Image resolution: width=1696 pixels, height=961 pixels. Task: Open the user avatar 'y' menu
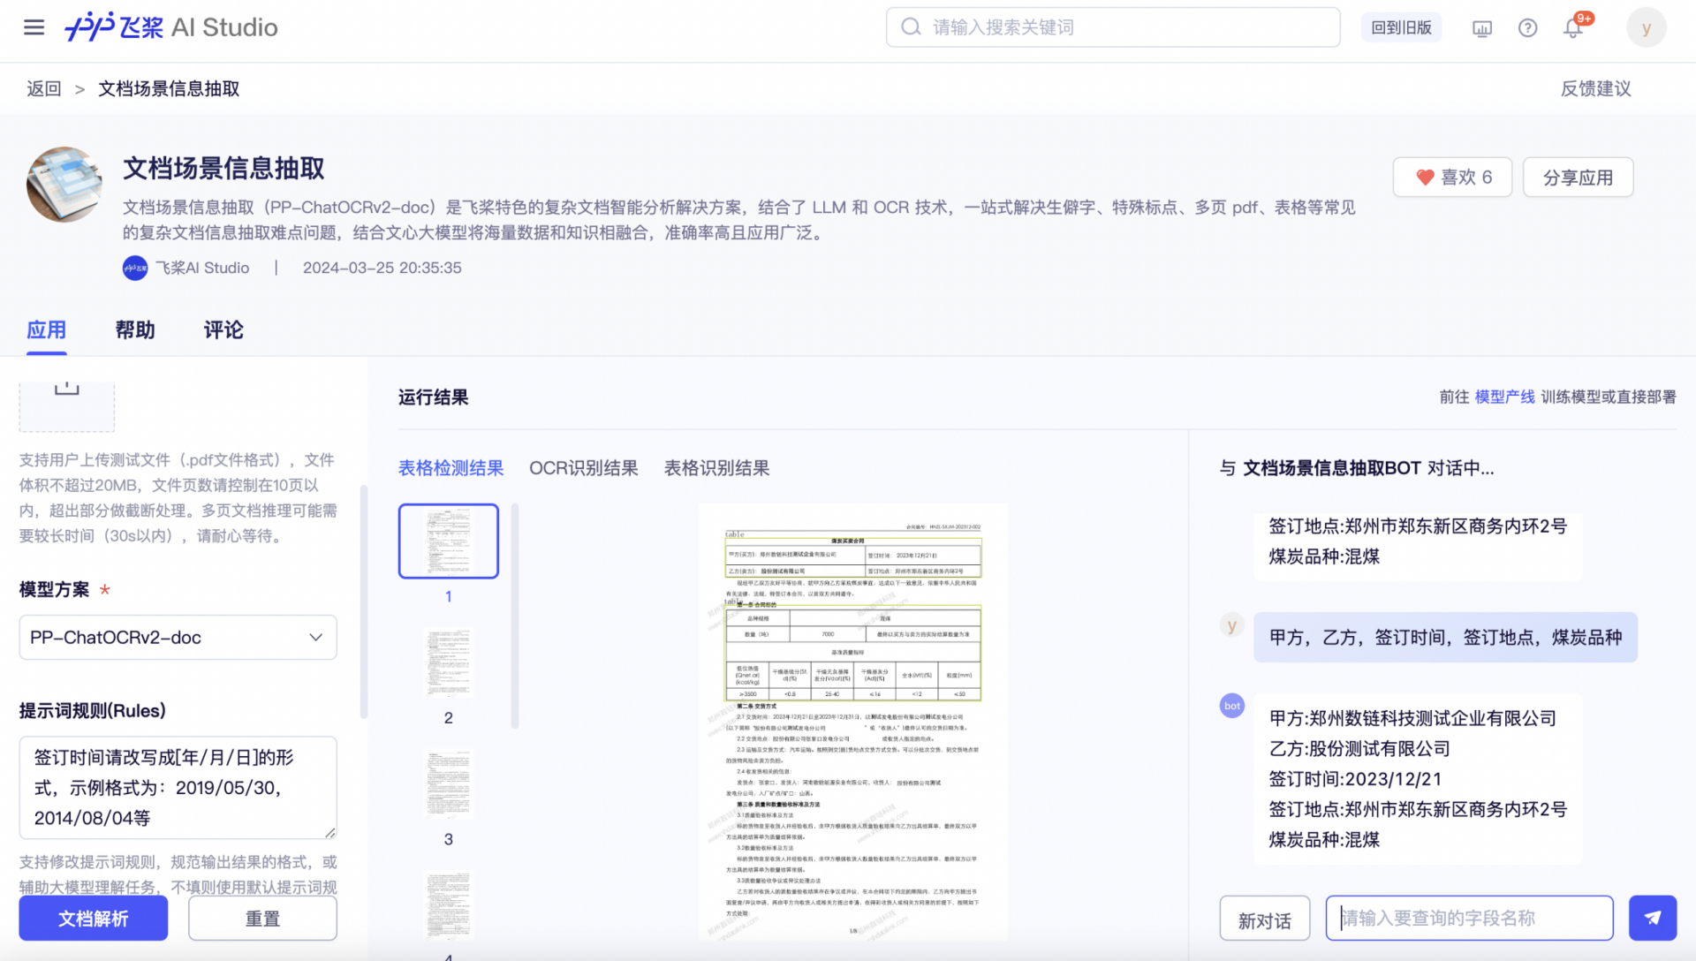tap(1646, 27)
